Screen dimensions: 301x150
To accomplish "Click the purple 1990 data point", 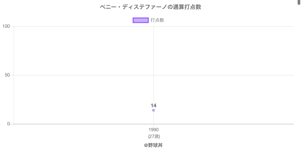I will (154, 110).
